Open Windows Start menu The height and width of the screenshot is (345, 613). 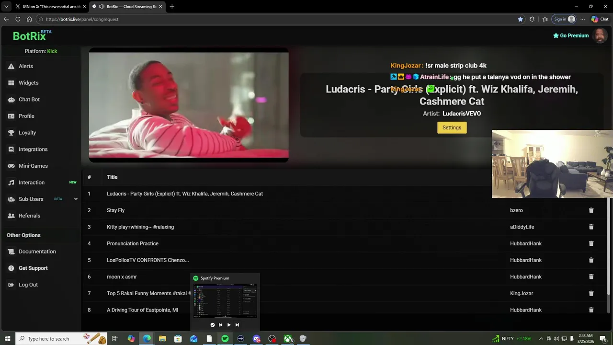(x=7, y=339)
